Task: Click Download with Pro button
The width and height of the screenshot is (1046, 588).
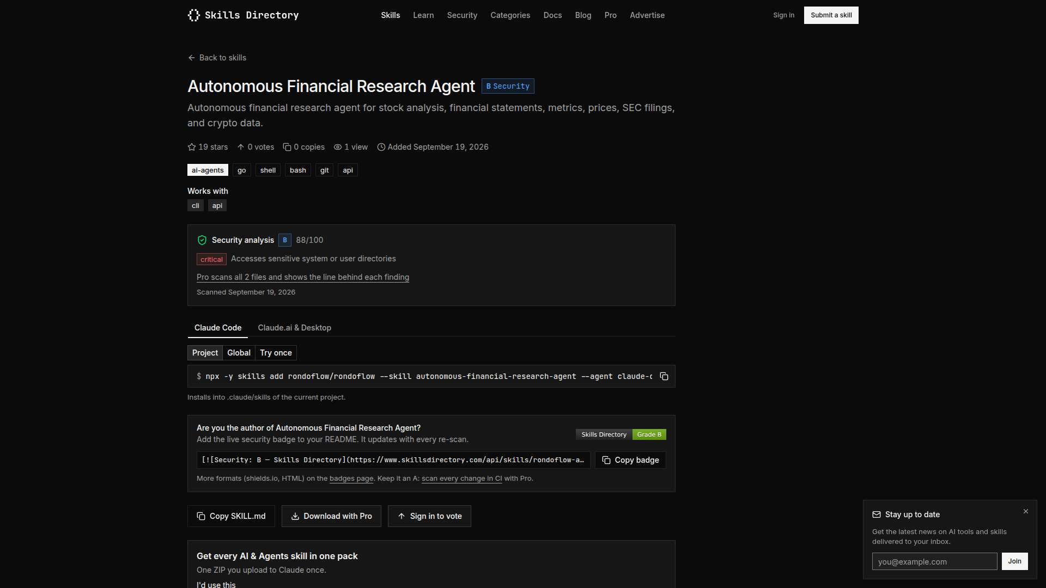Action: click(331, 516)
